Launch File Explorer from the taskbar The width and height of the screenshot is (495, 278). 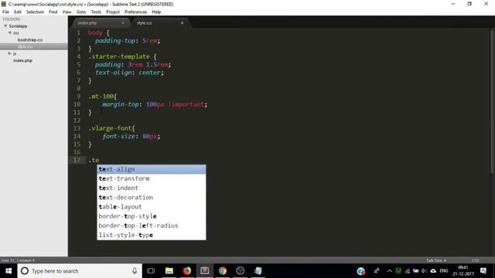click(x=169, y=271)
